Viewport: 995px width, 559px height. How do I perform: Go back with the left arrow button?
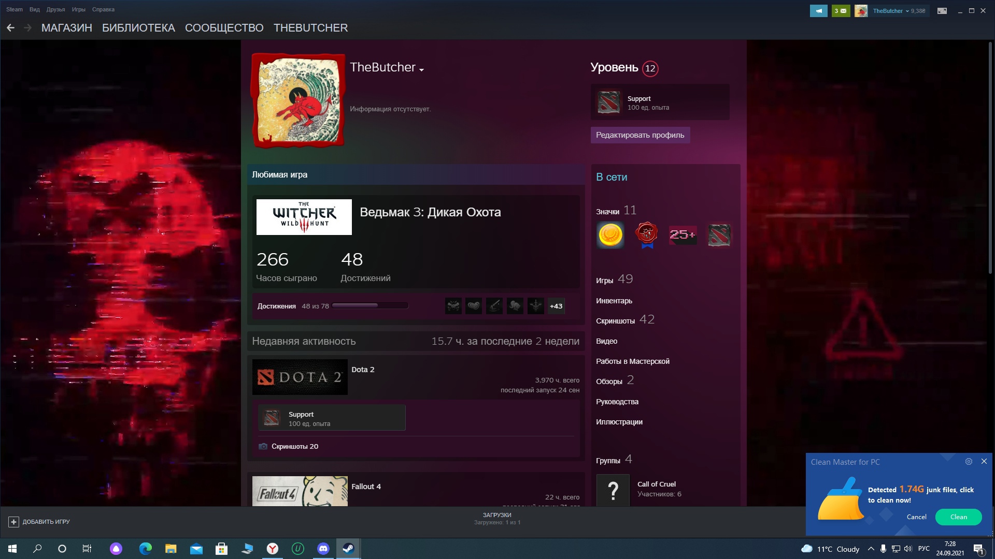click(x=10, y=28)
